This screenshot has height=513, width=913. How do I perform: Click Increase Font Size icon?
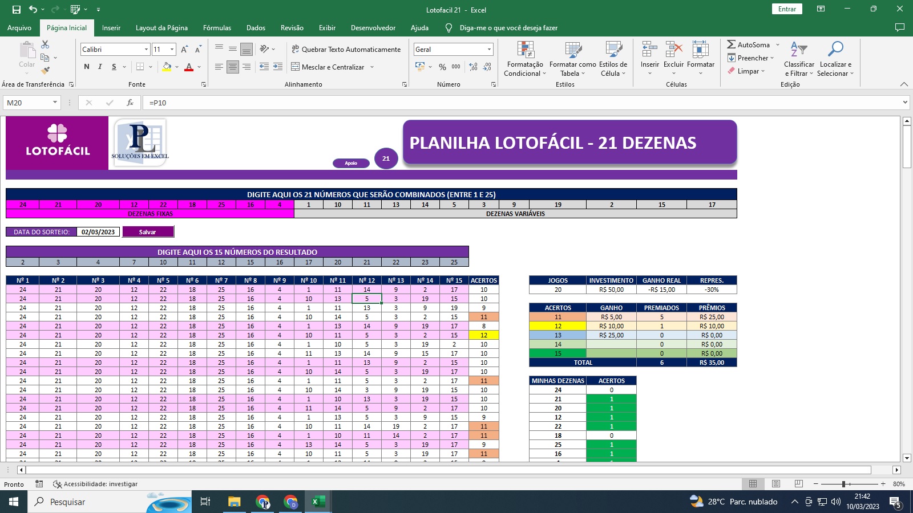[184, 50]
